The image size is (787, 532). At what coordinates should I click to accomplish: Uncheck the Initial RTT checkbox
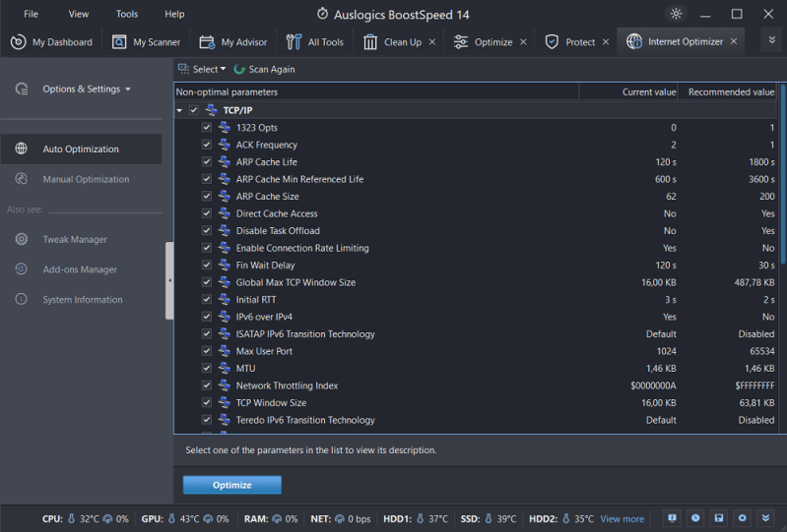point(206,300)
